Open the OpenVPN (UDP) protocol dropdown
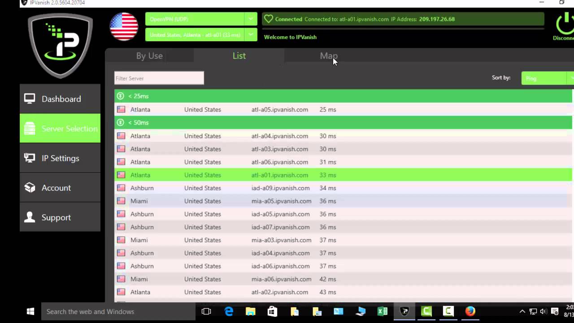The width and height of the screenshot is (574, 323). (201, 19)
